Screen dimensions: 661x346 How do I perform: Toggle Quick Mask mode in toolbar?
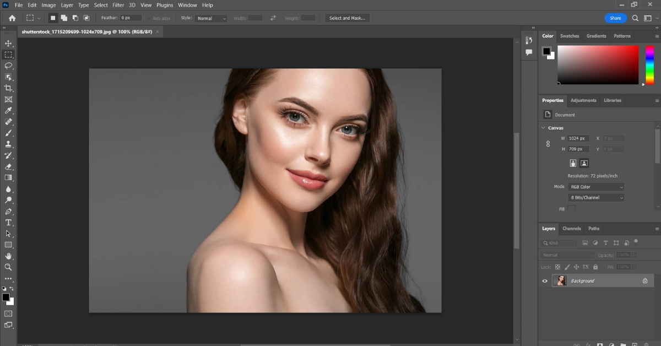pos(8,313)
